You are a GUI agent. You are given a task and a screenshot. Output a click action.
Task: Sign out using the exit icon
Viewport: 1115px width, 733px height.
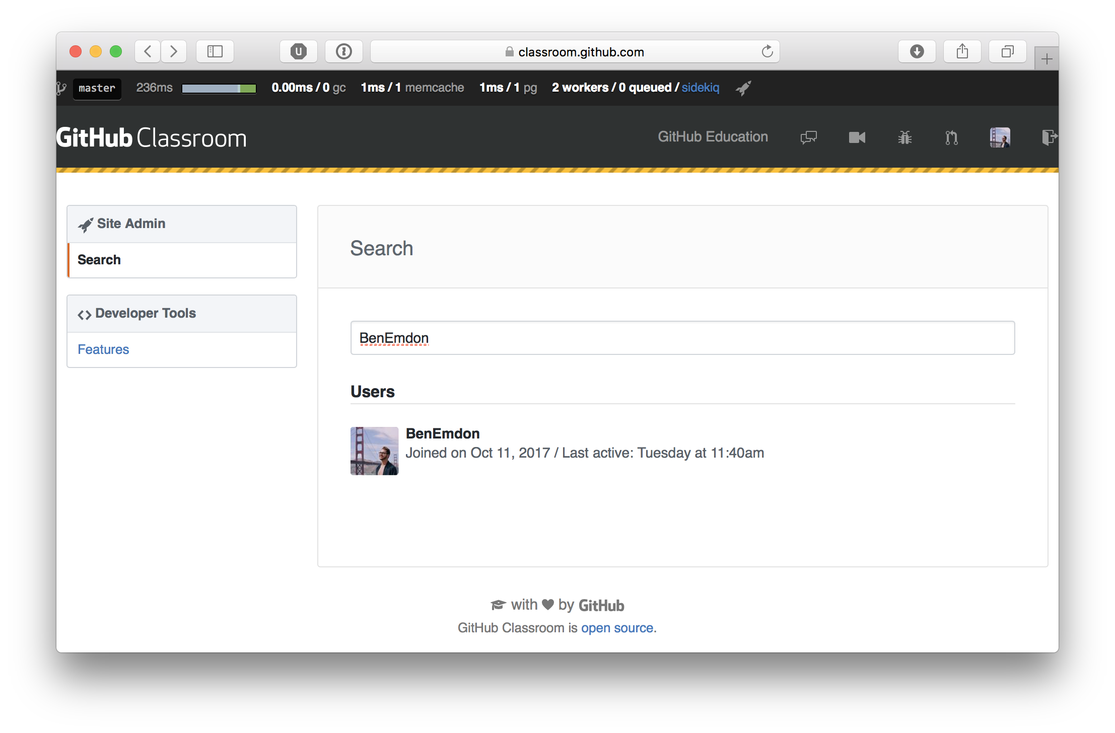(1050, 137)
